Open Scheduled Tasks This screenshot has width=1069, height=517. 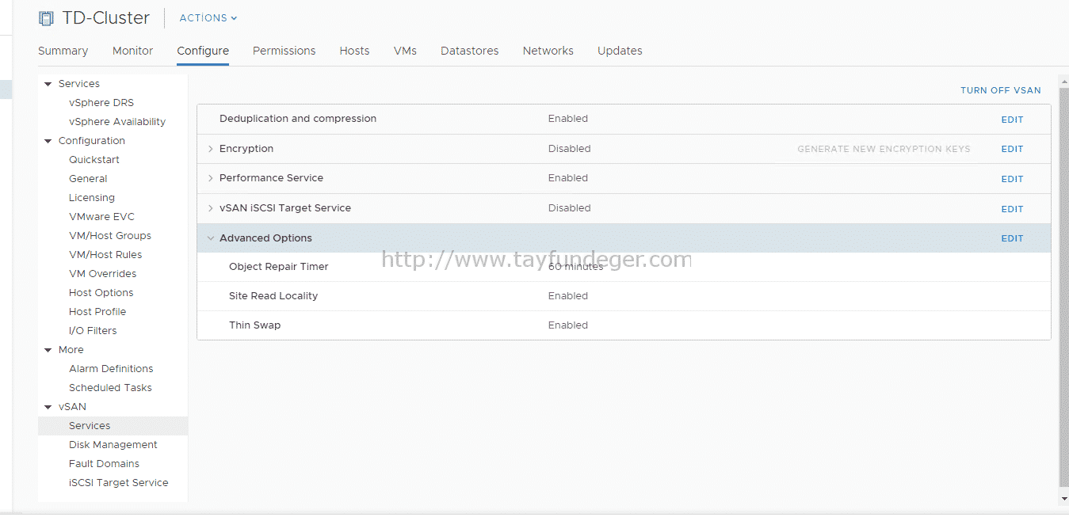click(x=110, y=388)
